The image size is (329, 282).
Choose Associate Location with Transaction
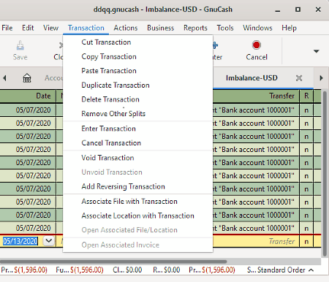[137, 216]
